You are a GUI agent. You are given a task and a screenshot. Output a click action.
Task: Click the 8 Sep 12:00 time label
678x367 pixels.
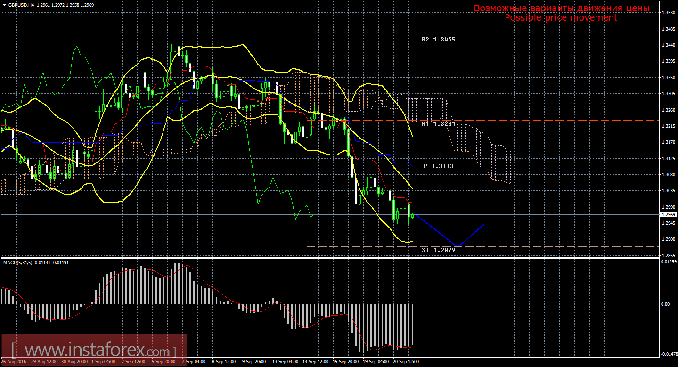coord(224,362)
